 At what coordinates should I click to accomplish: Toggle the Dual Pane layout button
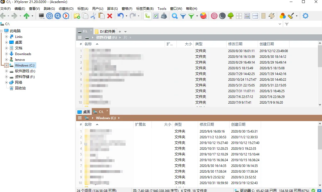(255, 16)
